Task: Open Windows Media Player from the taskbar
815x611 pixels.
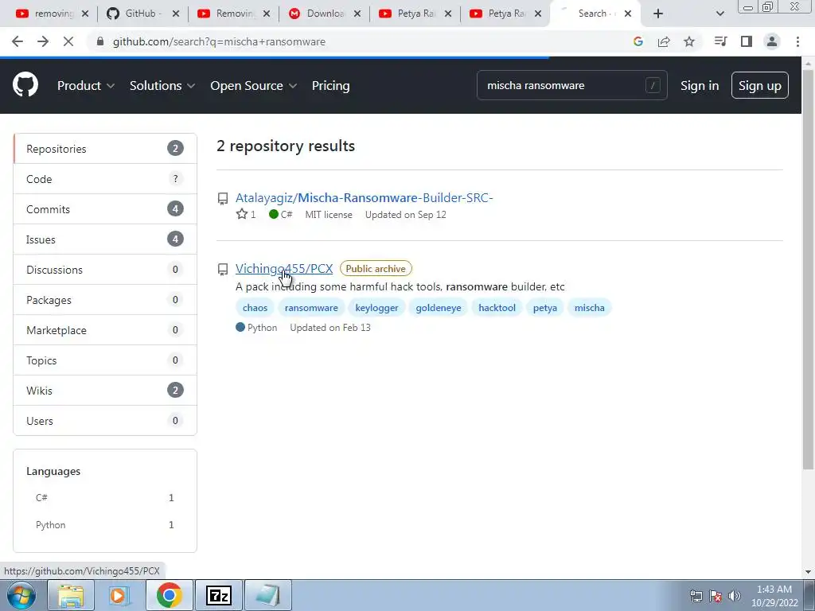Action: [x=119, y=595]
